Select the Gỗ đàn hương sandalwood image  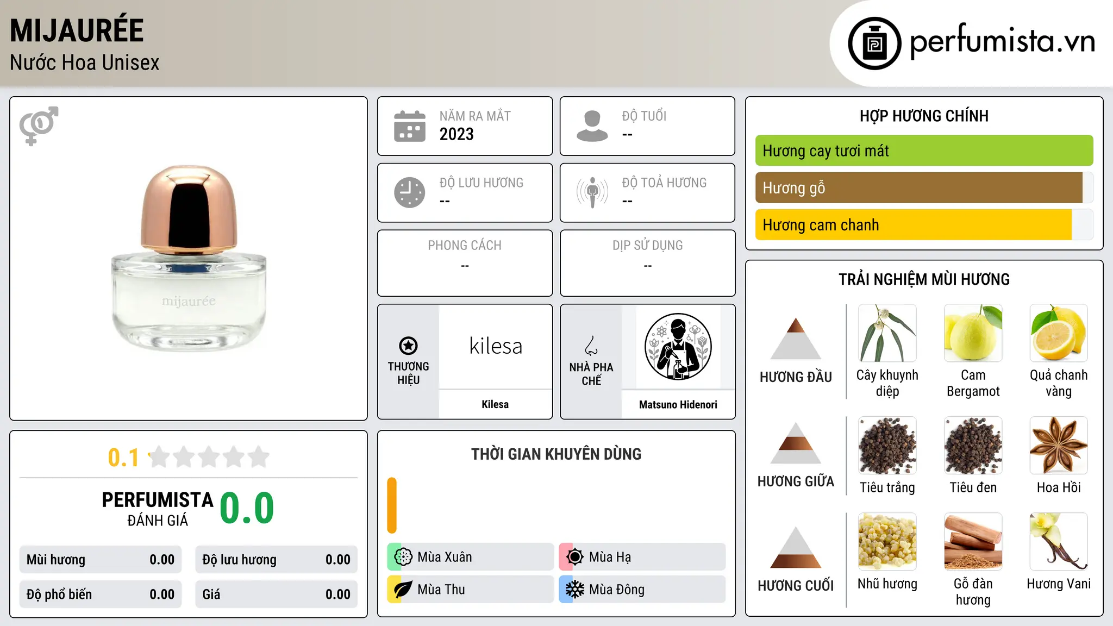(973, 542)
